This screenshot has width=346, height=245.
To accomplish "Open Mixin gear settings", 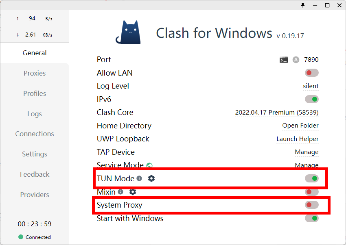I will [x=133, y=192].
